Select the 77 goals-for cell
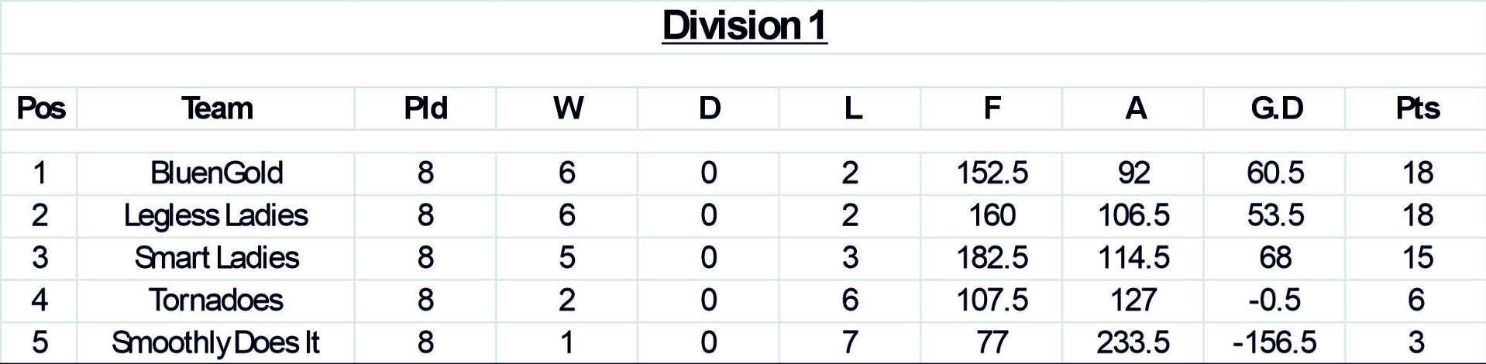The image size is (1486, 364). click(x=992, y=343)
